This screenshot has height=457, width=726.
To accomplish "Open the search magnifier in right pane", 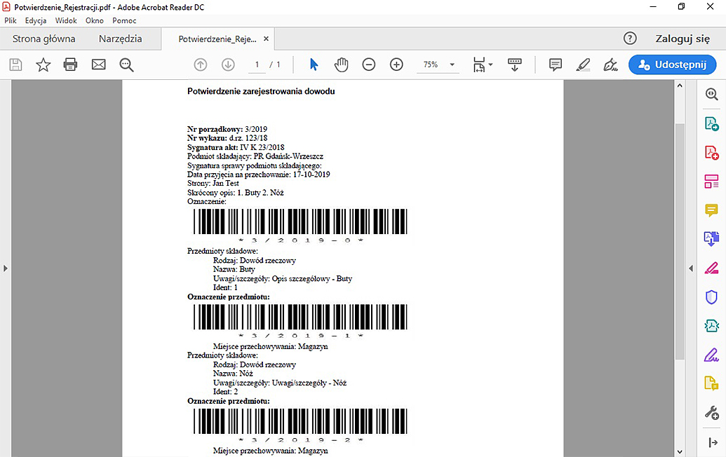I will point(712,94).
